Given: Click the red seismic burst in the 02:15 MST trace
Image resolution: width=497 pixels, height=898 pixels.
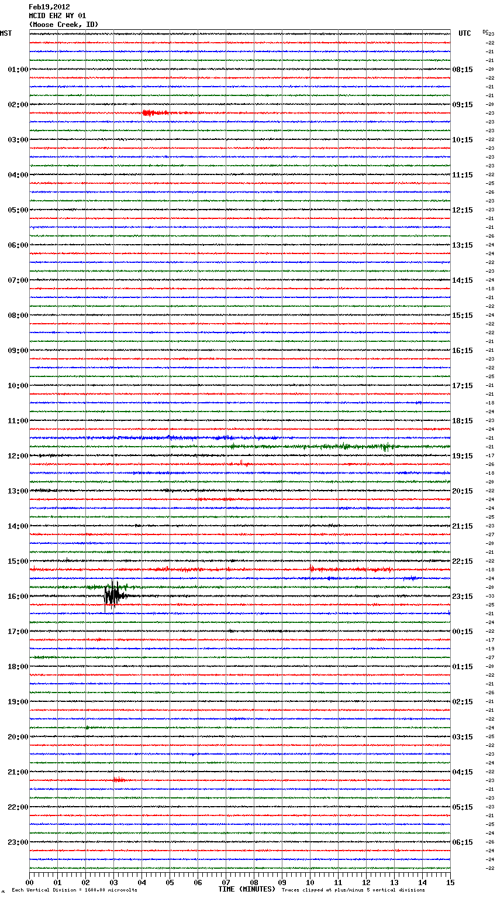Looking at the screenshot, I should [x=156, y=113].
